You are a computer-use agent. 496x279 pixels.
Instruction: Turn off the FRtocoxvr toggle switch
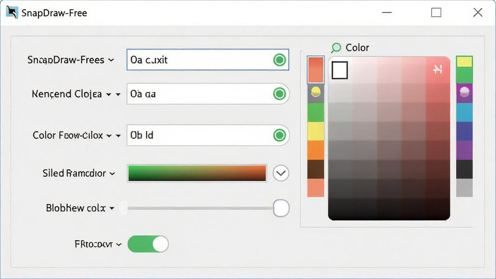pos(148,244)
